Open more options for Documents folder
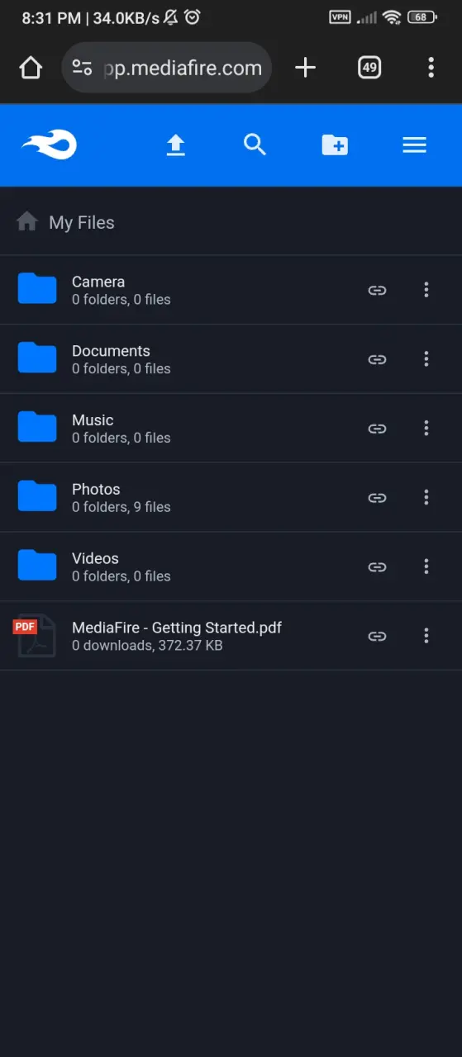Viewport: 462px width, 1057px height. coord(426,359)
